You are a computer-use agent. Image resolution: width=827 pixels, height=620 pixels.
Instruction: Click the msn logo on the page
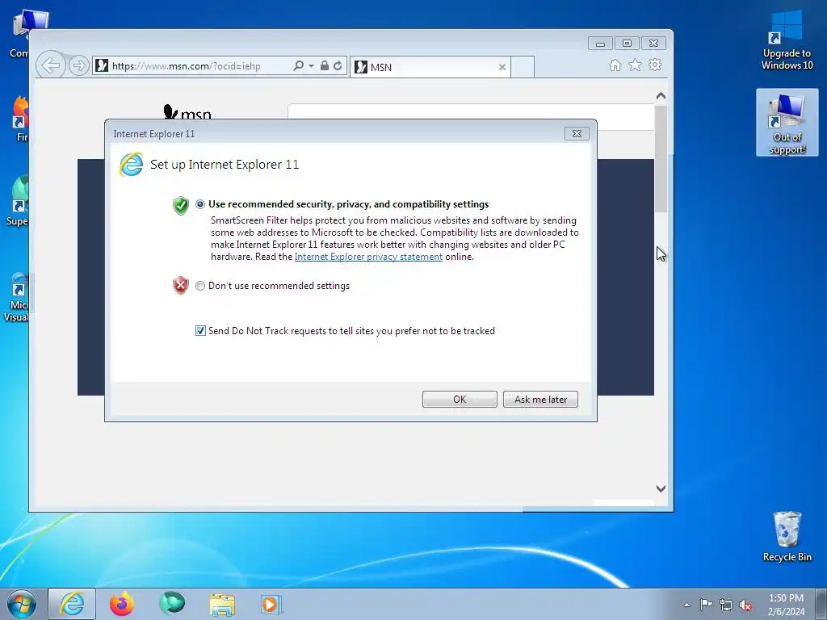point(187,111)
